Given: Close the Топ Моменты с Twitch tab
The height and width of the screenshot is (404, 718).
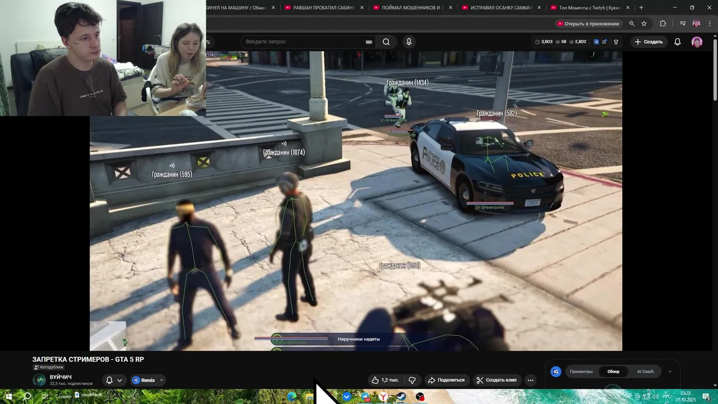Looking at the screenshot, I should (x=628, y=8).
